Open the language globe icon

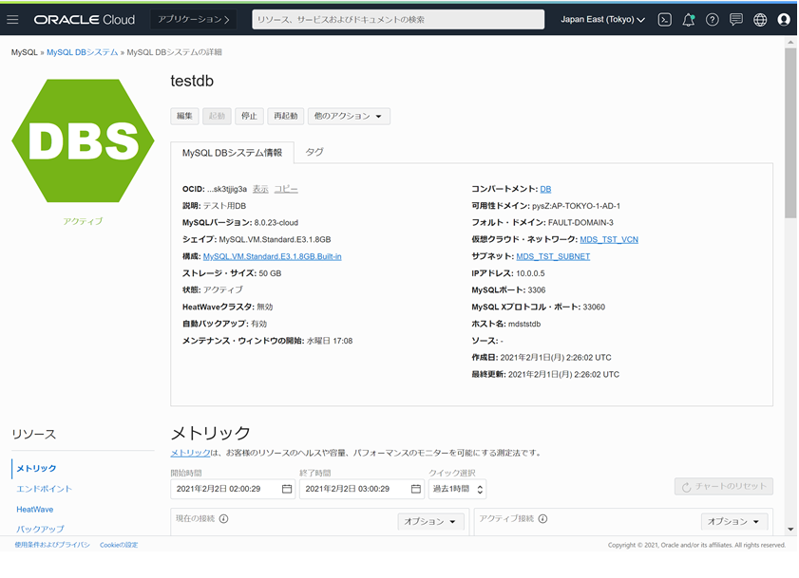tap(760, 19)
